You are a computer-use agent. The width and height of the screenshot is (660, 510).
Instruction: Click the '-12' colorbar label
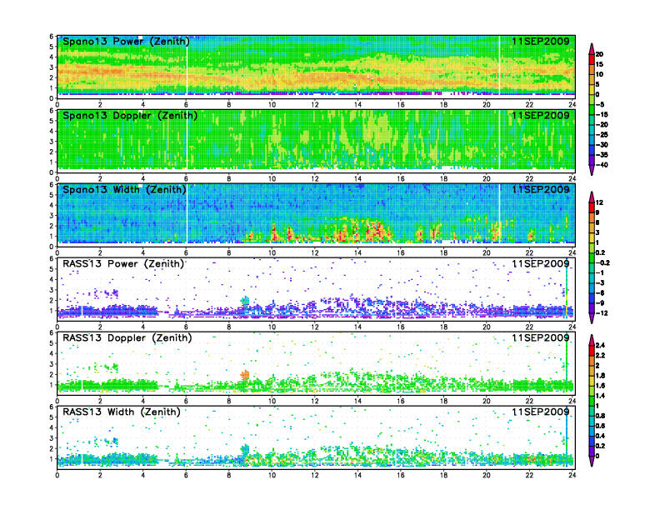point(602,313)
